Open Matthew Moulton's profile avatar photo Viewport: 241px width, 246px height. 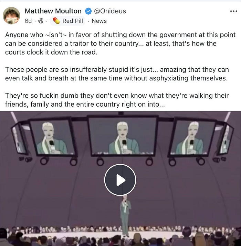11,16
